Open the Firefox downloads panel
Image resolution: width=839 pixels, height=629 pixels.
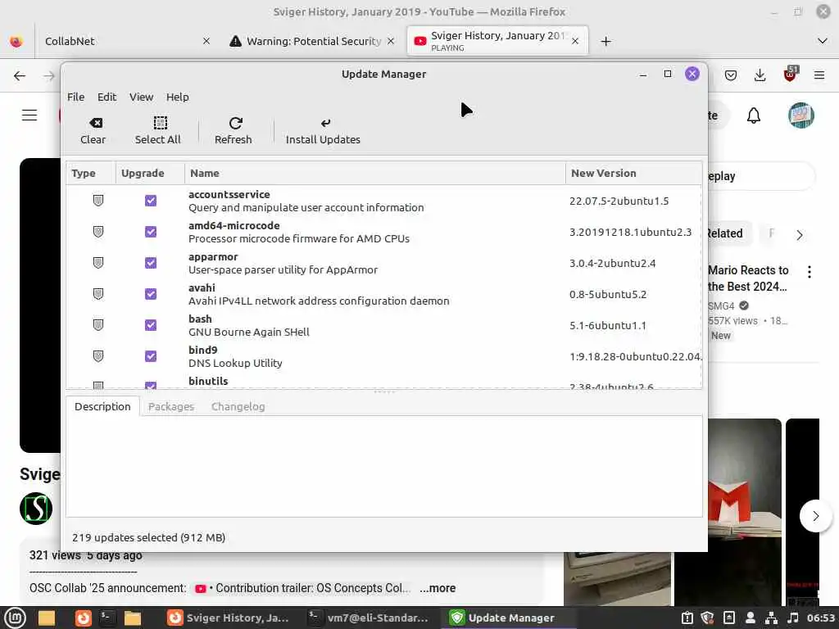point(760,75)
